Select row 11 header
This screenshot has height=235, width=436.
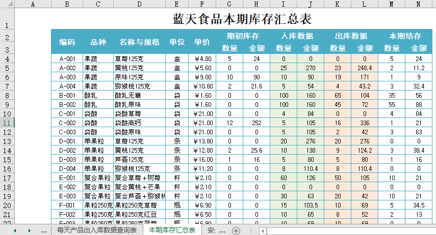7,123
